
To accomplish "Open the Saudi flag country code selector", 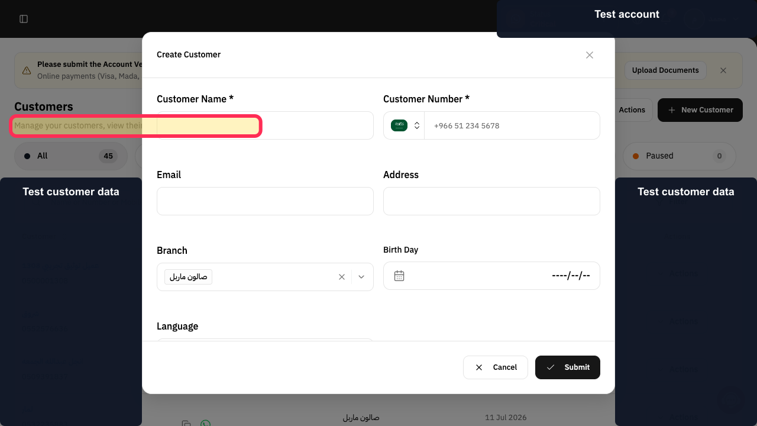I will tap(405, 125).
